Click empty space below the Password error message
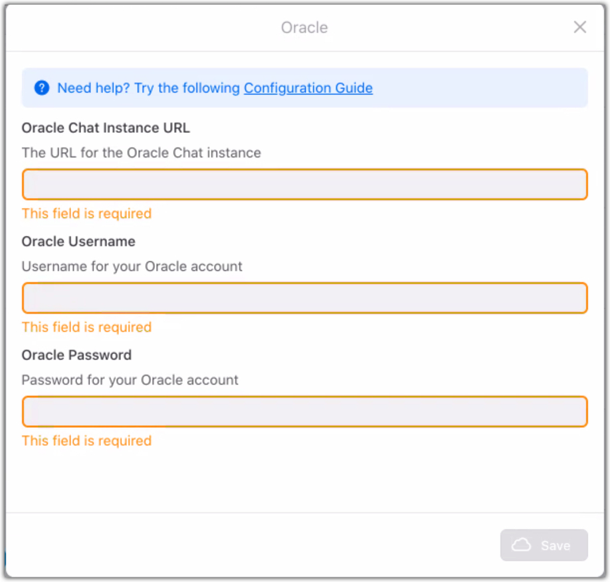This screenshot has width=610, height=582. 304,478
